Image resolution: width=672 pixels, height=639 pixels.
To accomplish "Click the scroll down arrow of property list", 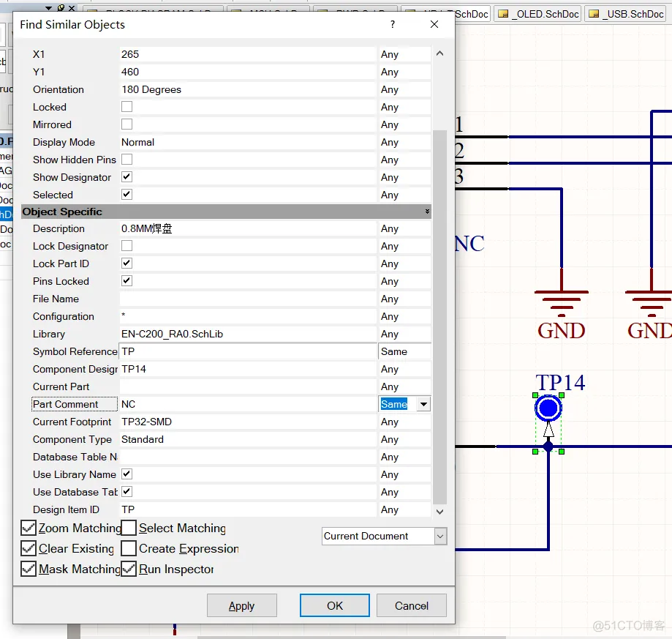I will (439, 511).
